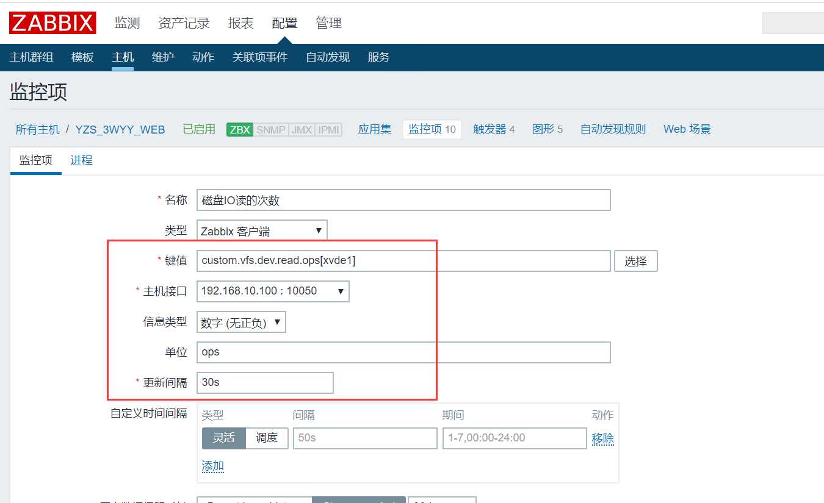The image size is (824, 503).
Task: Click the 期间 1-7,00:00-24:00 field
Action: coord(515,438)
